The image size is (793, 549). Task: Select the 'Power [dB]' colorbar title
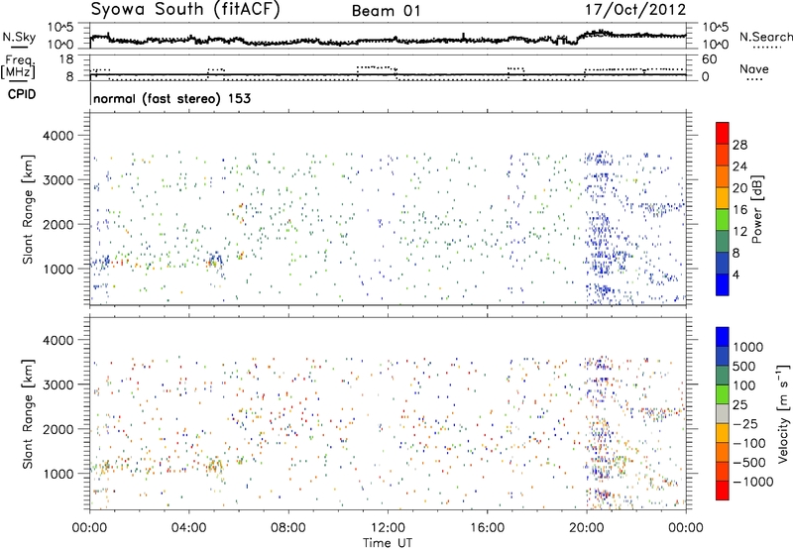[757, 209]
